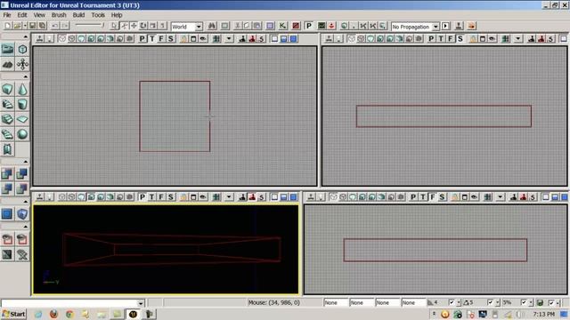The image size is (570, 320).
Task: Click the first 'None' status field
Action: click(336, 302)
